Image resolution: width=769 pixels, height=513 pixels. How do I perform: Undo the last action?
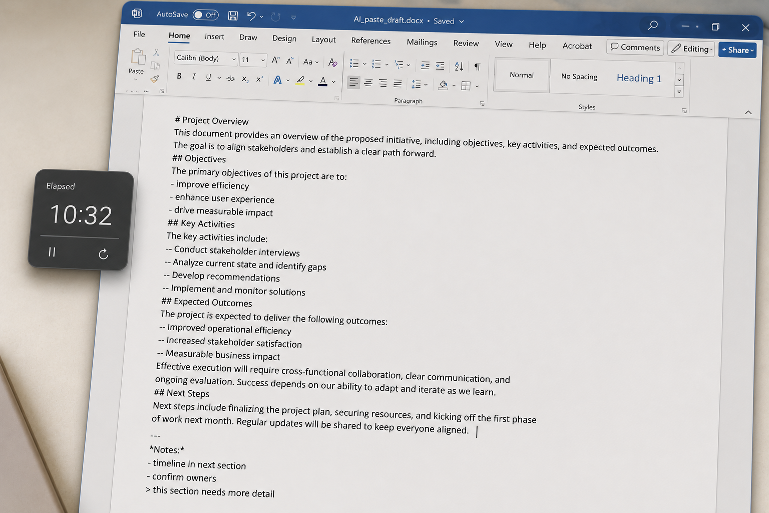point(251,16)
